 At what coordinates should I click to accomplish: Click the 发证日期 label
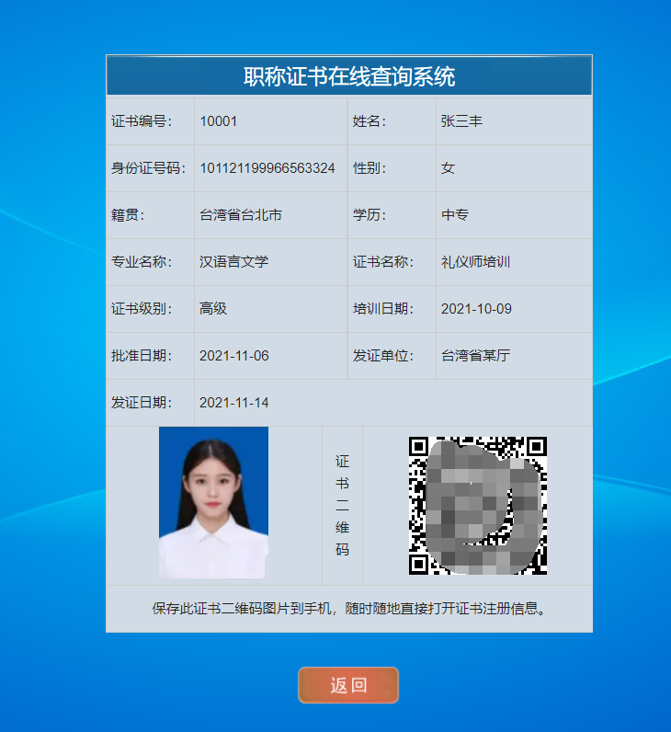[x=142, y=403]
